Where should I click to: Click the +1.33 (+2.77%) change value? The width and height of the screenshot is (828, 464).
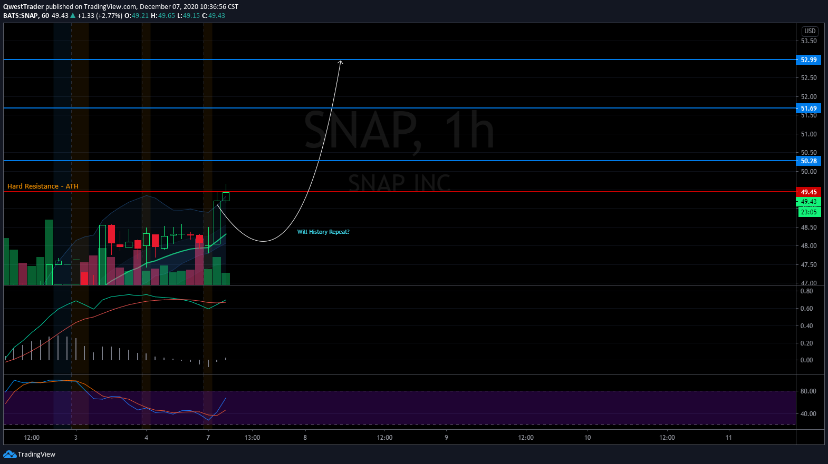pyautogui.click(x=100, y=16)
